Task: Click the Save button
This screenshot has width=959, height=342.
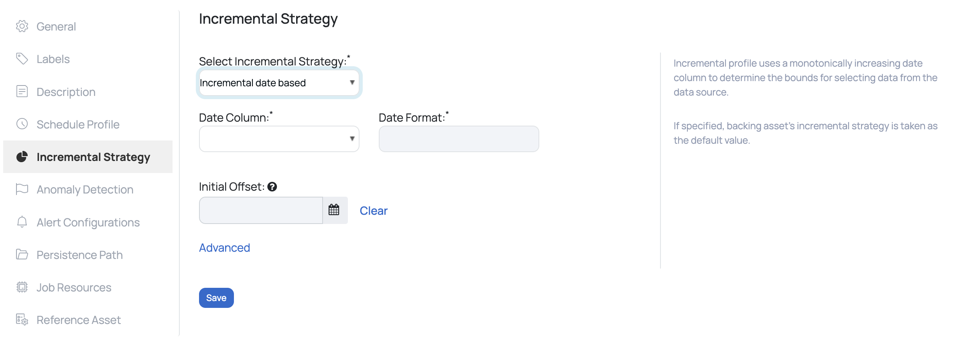Action: [216, 297]
